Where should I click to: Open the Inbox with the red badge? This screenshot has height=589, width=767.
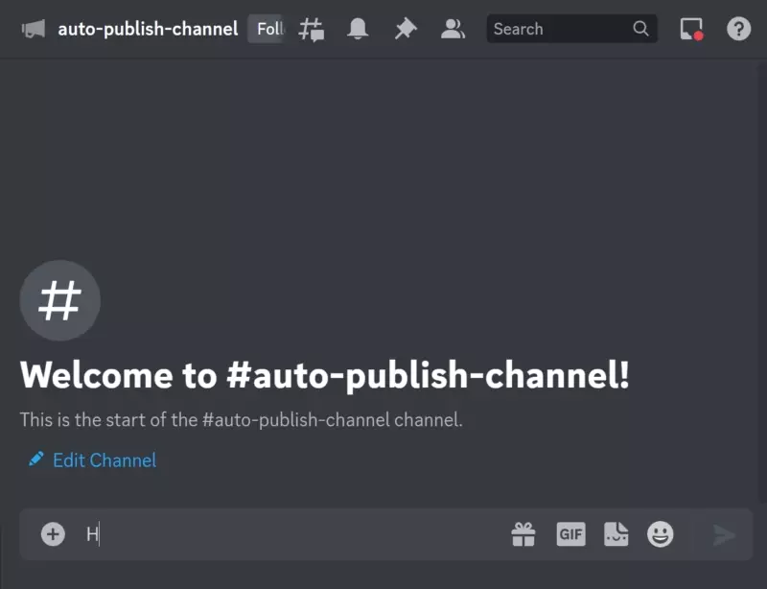pos(691,29)
